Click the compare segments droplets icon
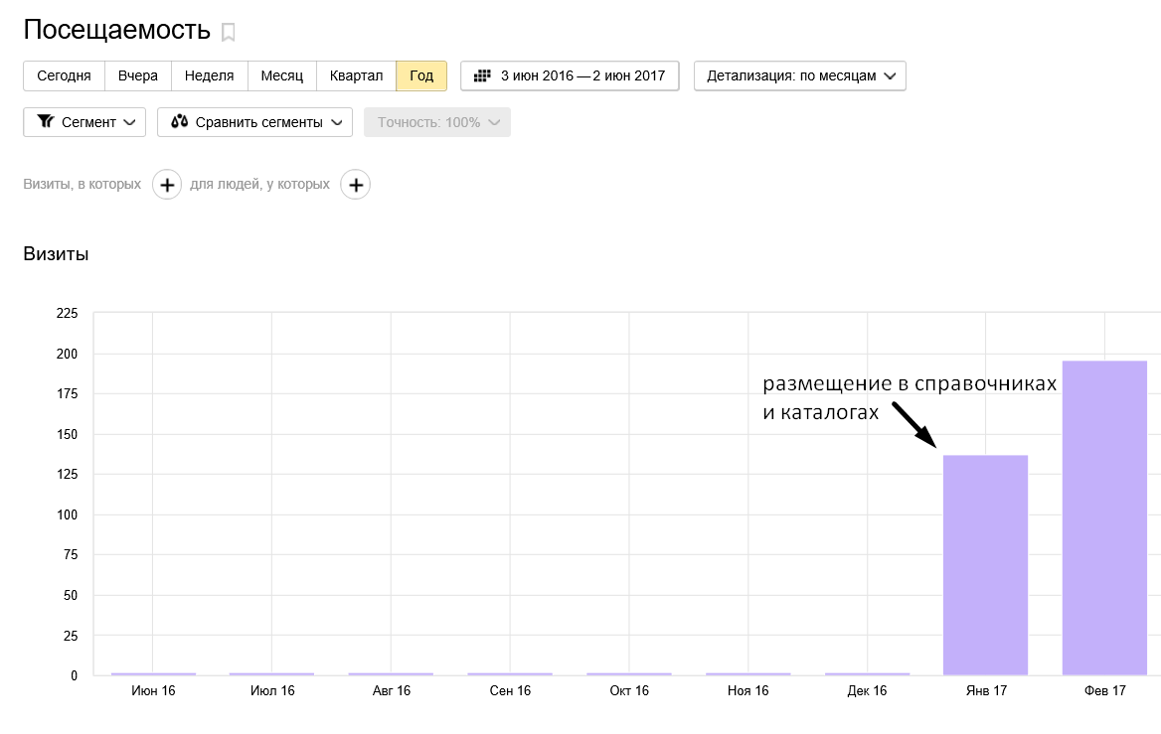1161x734 pixels. (179, 122)
